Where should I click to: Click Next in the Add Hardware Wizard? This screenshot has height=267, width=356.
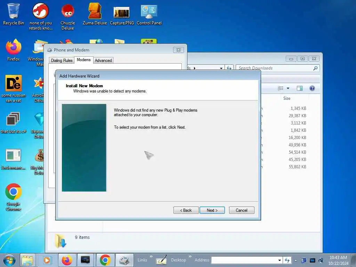[x=212, y=210]
